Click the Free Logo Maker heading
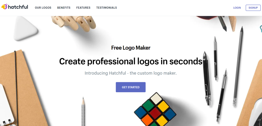 pos(131,48)
